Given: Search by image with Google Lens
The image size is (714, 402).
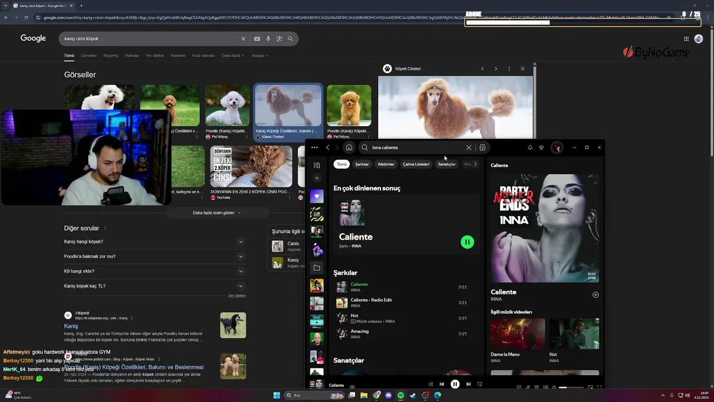Looking at the screenshot, I should (279, 39).
